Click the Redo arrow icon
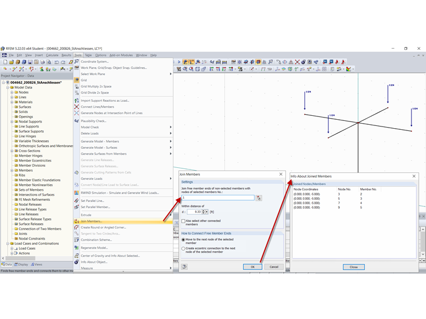Screen dimensions: 426x319 pyautogui.click(x=63, y=62)
